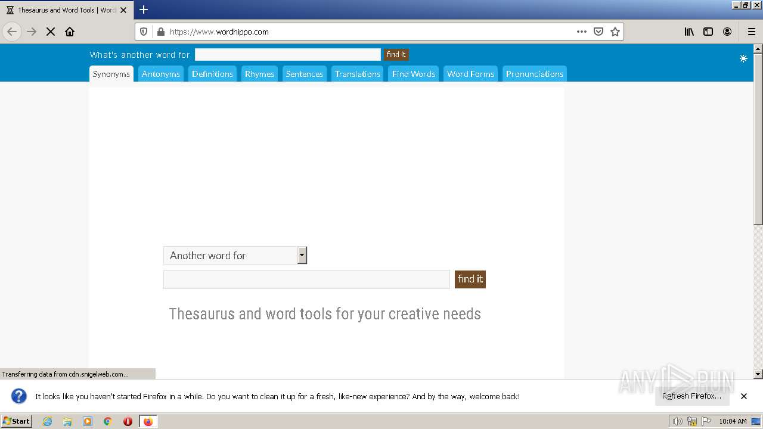The width and height of the screenshot is (763, 429).
Task: Open the Library icon
Action: click(x=689, y=32)
